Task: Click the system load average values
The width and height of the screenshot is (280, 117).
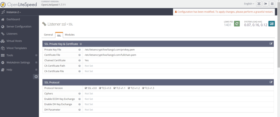Action: tap(256, 25)
